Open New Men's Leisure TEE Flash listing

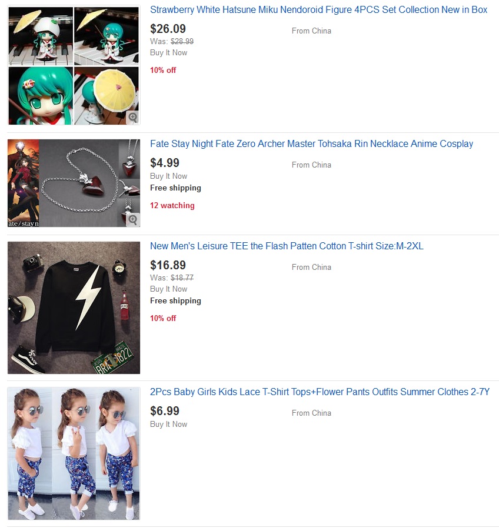click(x=287, y=246)
